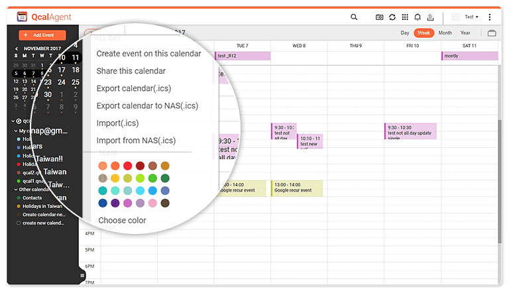Screen dimensions: 509x291
Task: Select the dark purple color swatch
Action: [x=115, y=204]
